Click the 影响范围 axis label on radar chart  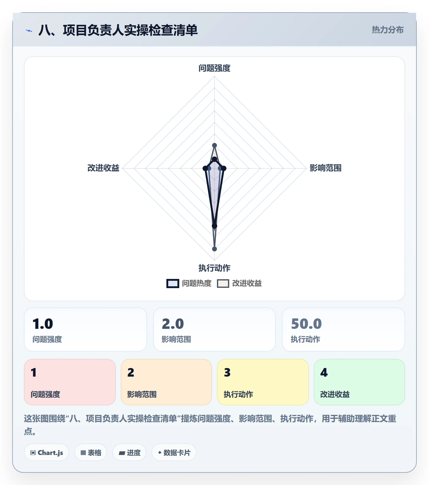click(x=325, y=168)
